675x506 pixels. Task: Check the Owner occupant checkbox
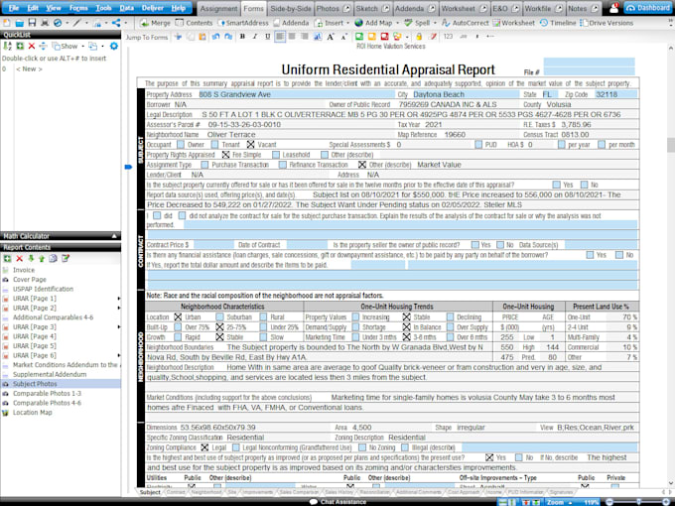click(181, 145)
